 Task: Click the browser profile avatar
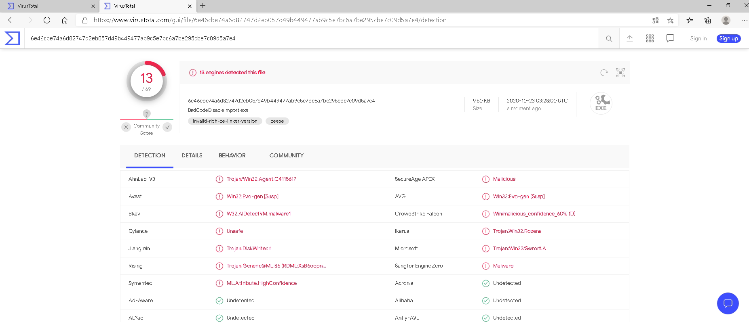click(726, 20)
